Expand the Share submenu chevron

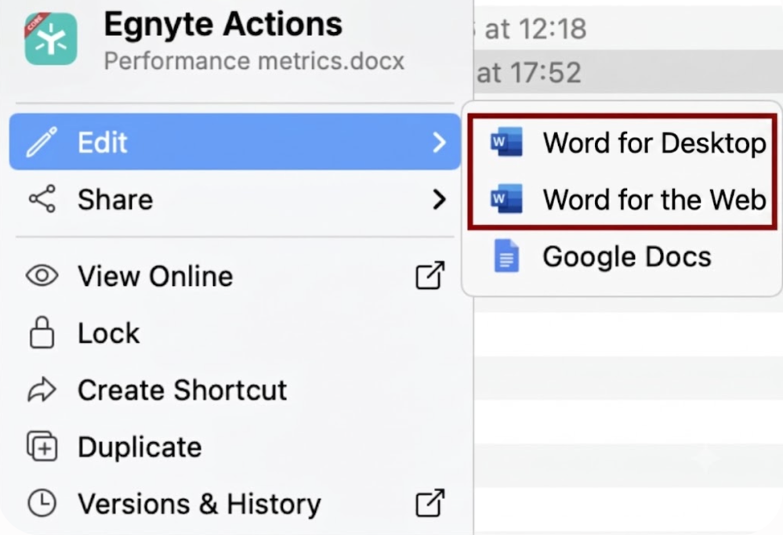click(x=439, y=199)
